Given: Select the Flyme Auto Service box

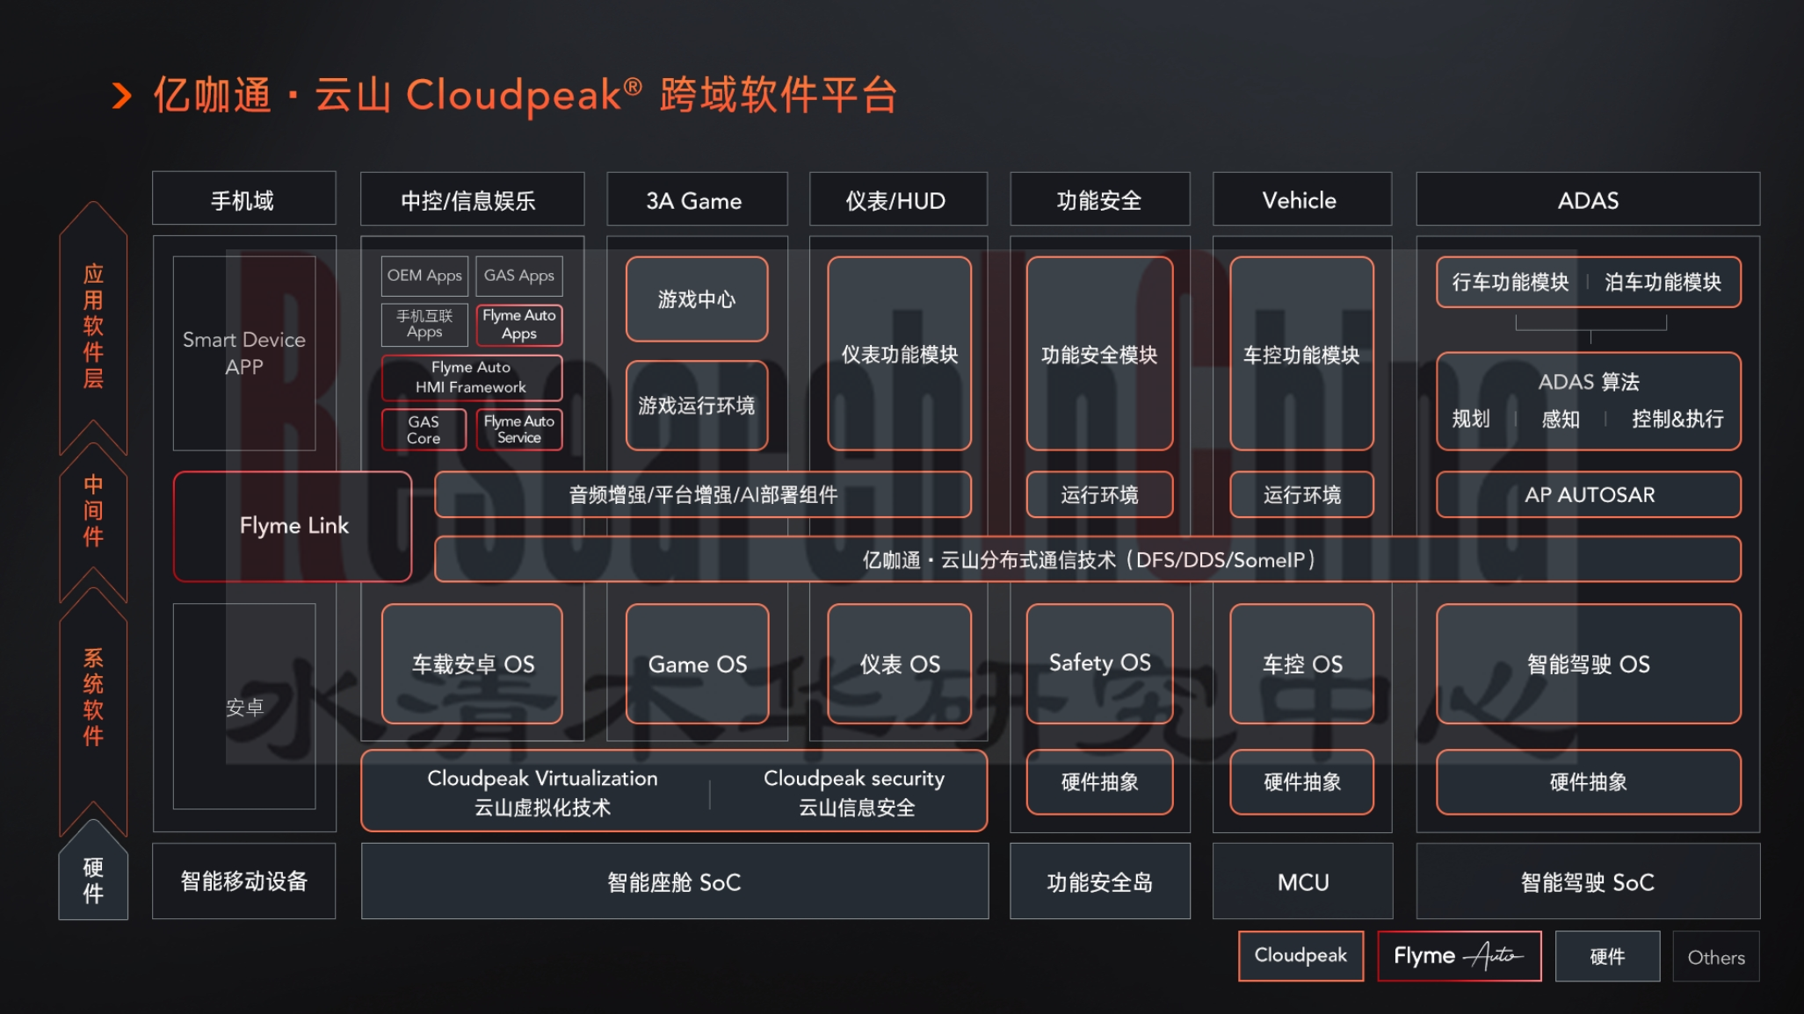Looking at the screenshot, I should point(519,430).
